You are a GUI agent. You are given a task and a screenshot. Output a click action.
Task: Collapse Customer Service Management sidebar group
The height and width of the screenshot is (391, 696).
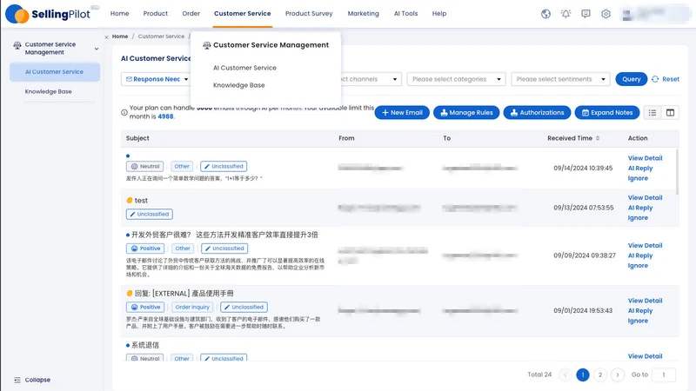(97, 49)
